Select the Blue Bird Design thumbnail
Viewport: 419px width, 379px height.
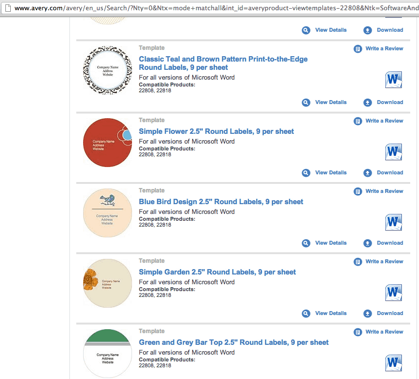tap(108, 213)
